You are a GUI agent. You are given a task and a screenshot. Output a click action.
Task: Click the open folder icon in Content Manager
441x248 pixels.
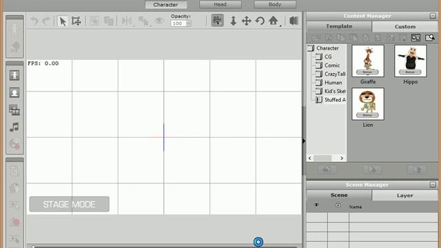[x=316, y=38]
